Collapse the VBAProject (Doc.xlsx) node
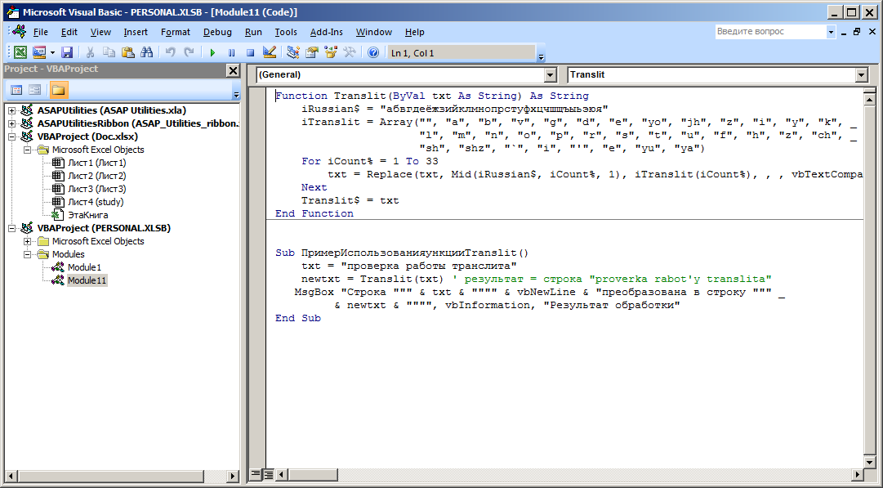The height and width of the screenshot is (488, 883). click(11, 137)
